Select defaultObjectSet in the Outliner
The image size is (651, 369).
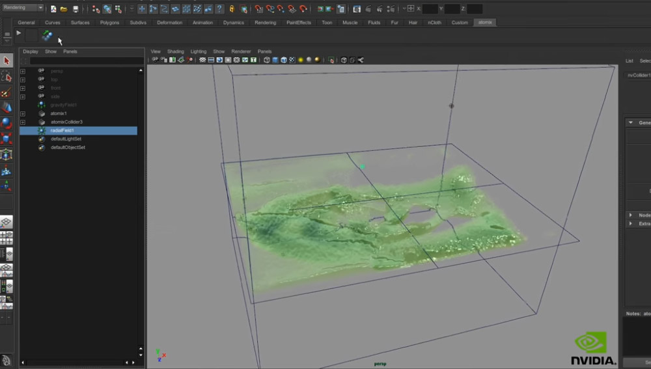pyautogui.click(x=68, y=147)
